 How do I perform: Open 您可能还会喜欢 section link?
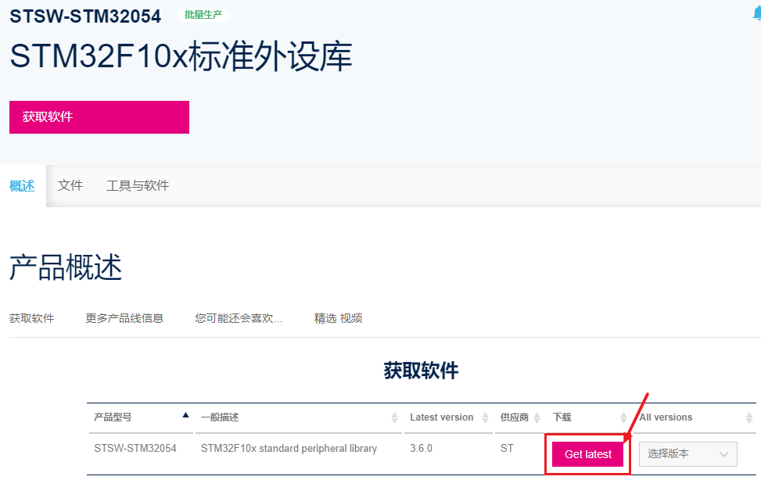(239, 318)
